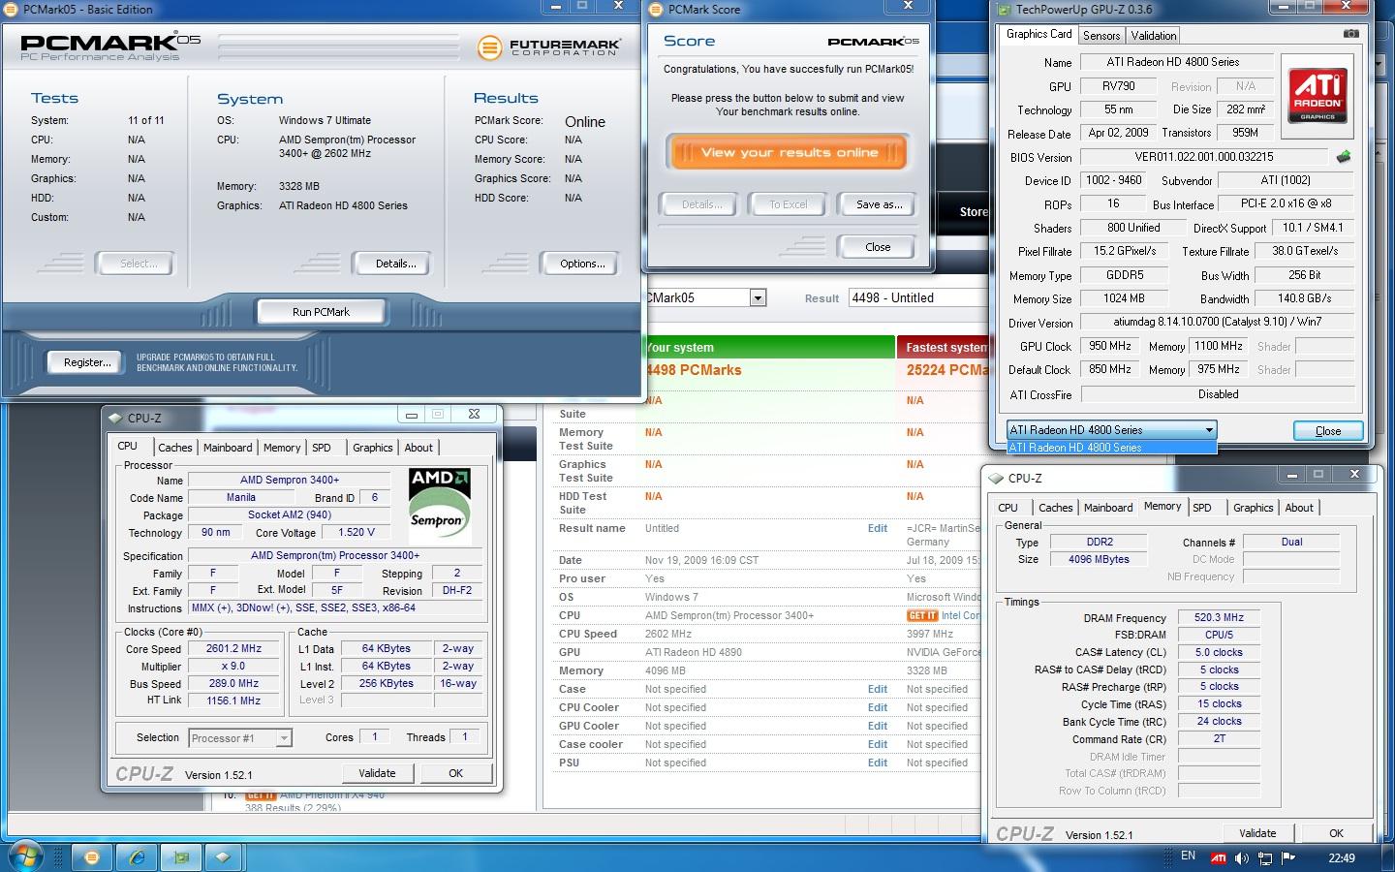Click the Online PCMark Score value
This screenshot has width=1395, height=872.
585,122
